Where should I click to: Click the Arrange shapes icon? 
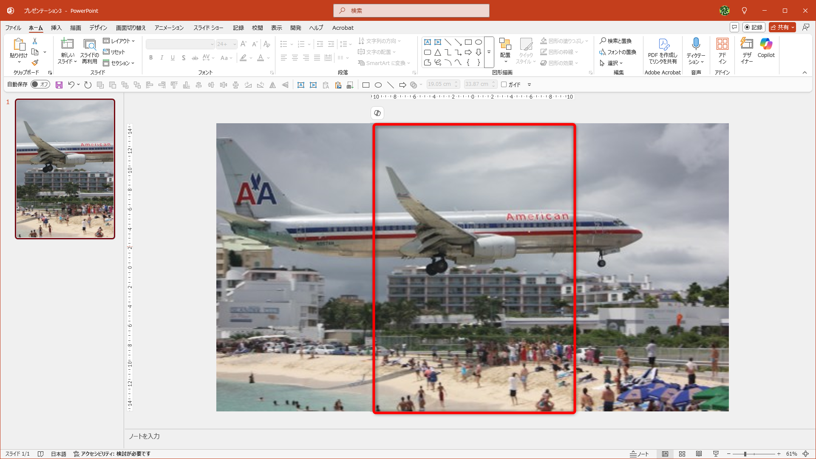[505, 44]
